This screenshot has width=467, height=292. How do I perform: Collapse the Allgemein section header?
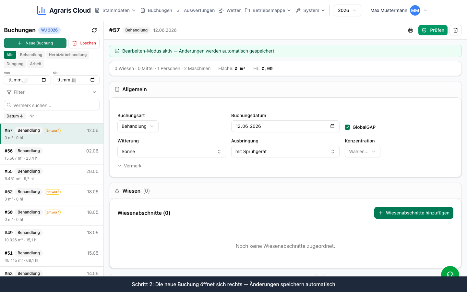285,89
